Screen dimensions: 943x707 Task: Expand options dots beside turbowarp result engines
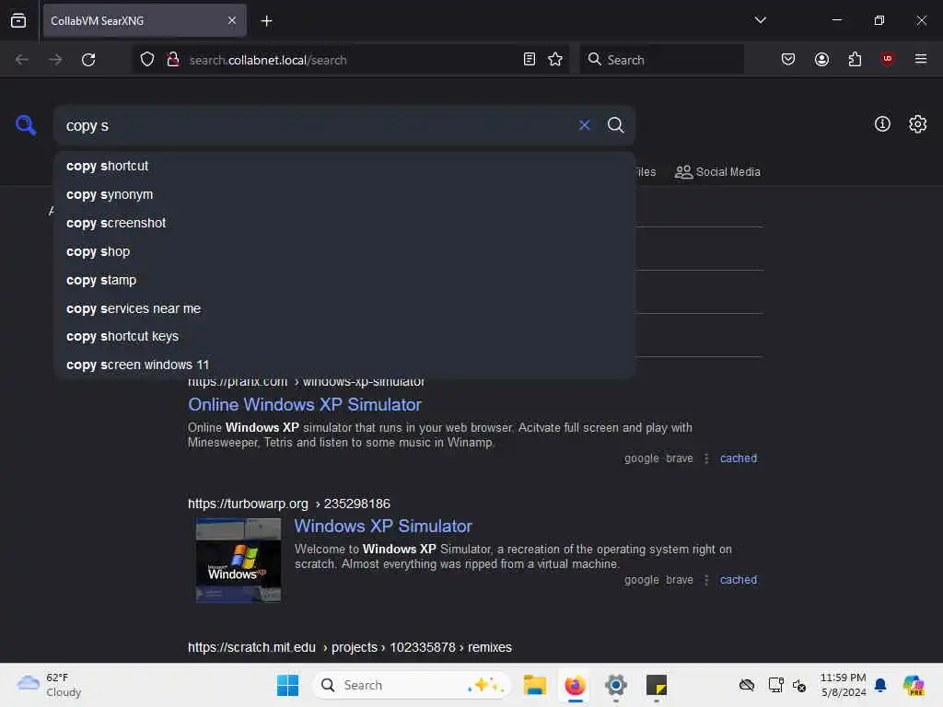point(706,580)
